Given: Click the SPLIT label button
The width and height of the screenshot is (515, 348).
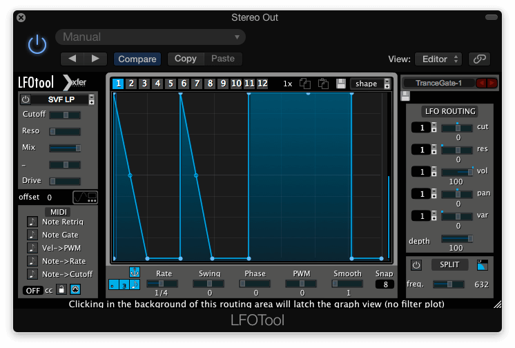Looking at the screenshot, I should pos(449,265).
